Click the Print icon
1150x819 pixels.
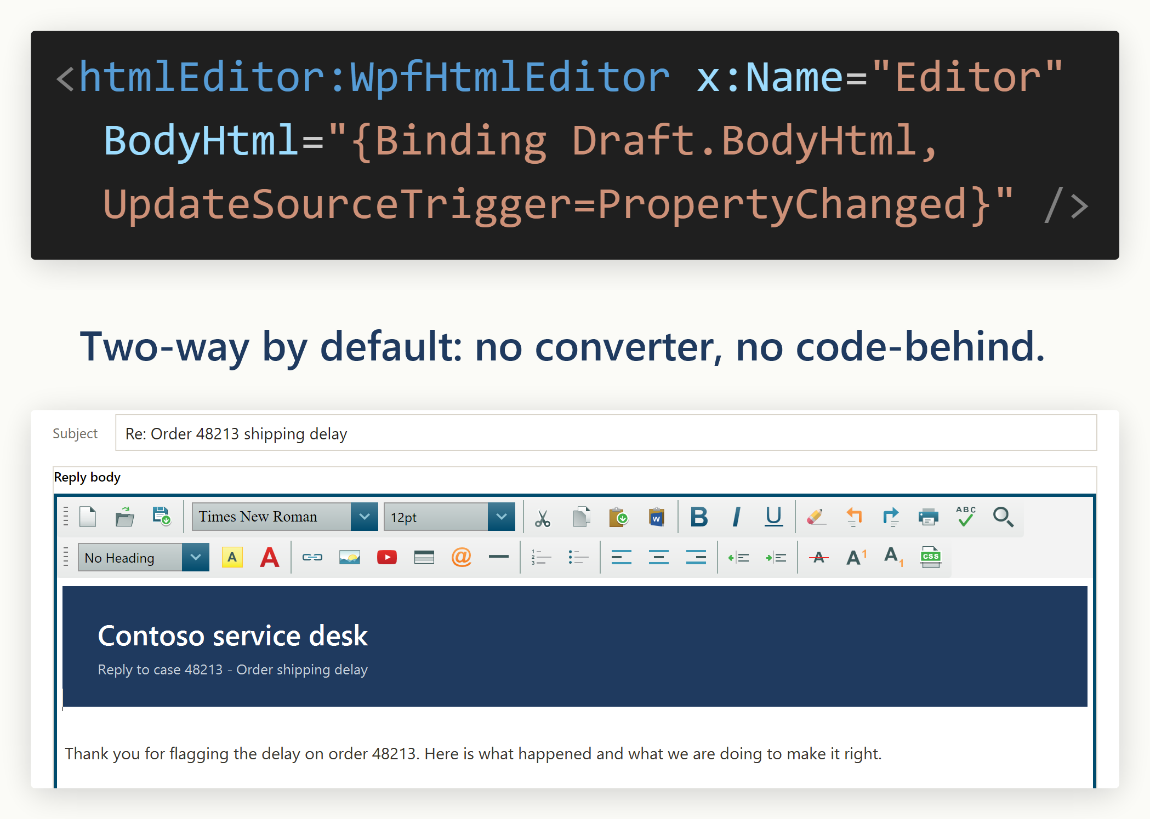tap(928, 517)
